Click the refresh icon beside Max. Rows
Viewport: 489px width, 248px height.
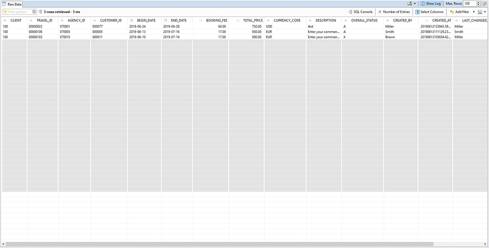(484, 3)
